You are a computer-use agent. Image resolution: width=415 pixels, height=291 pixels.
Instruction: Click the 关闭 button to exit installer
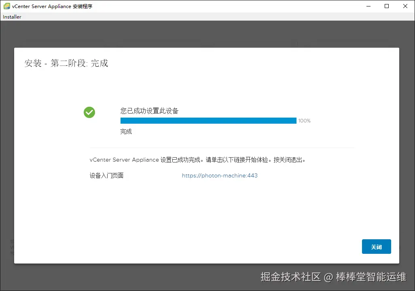[x=376, y=247]
